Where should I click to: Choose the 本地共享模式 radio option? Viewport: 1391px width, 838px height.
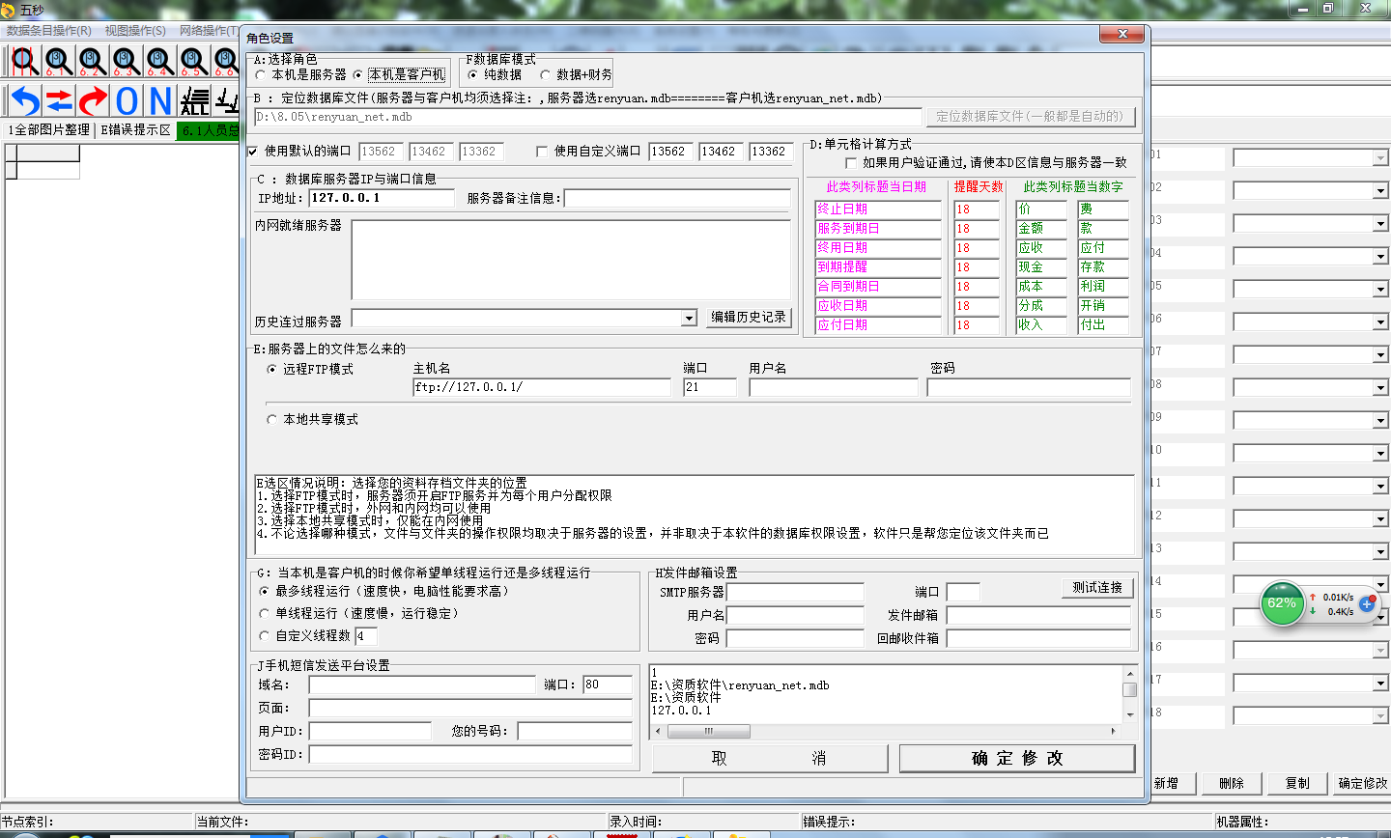[x=271, y=420]
